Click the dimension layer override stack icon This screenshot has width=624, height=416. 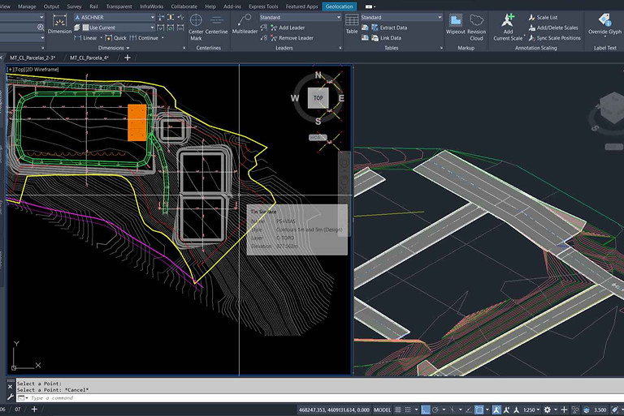click(77, 28)
